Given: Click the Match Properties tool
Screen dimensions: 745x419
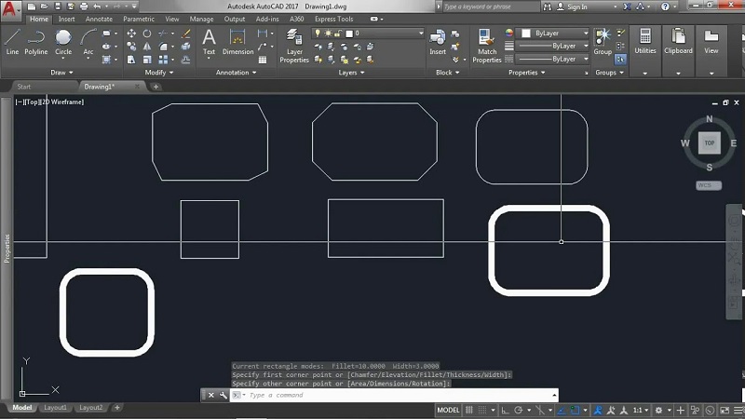Looking at the screenshot, I should (486, 46).
